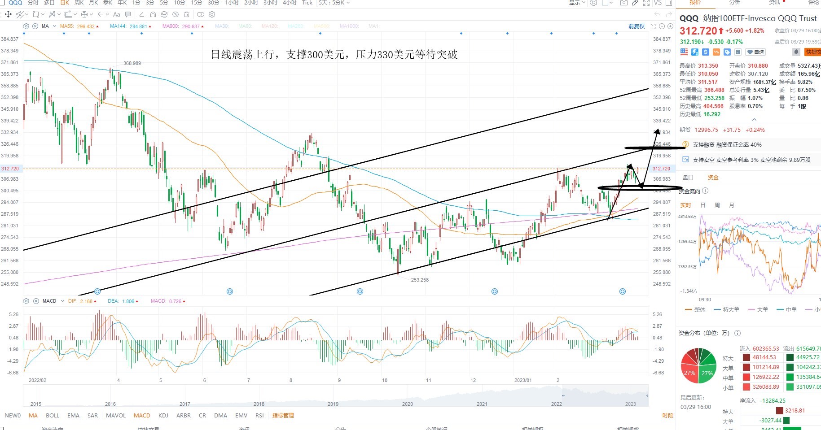Open VS compare function
This screenshot has height=430, width=821.
pyautogui.click(x=658, y=3)
